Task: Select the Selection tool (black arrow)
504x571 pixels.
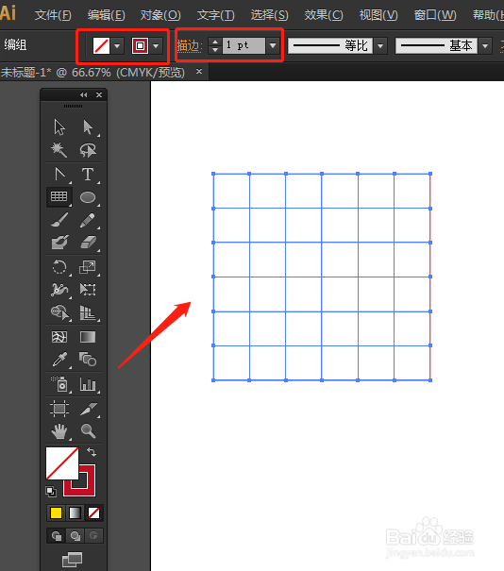Action: (x=59, y=127)
